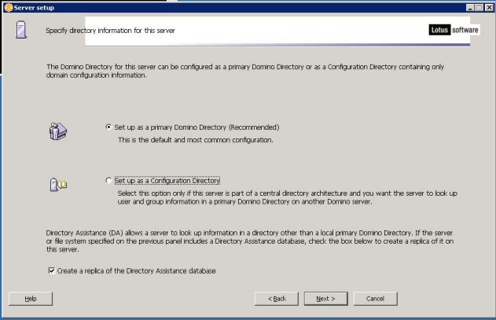Click the Lotus software logo

click(454, 30)
